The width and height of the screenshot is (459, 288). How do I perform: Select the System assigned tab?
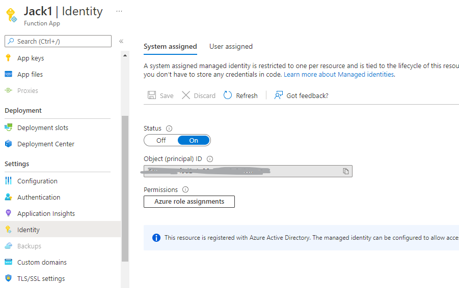tap(170, 46)
